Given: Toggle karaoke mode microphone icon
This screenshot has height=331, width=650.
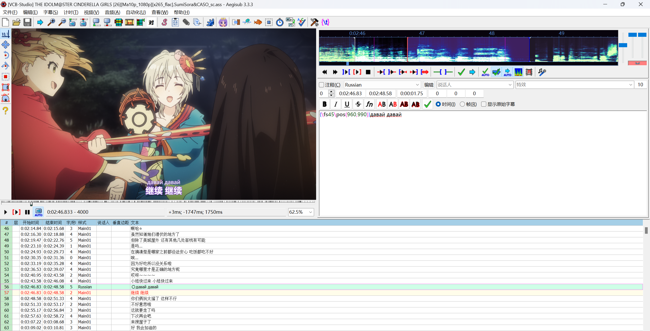Looking at the screenshot, I should (542, 72).
